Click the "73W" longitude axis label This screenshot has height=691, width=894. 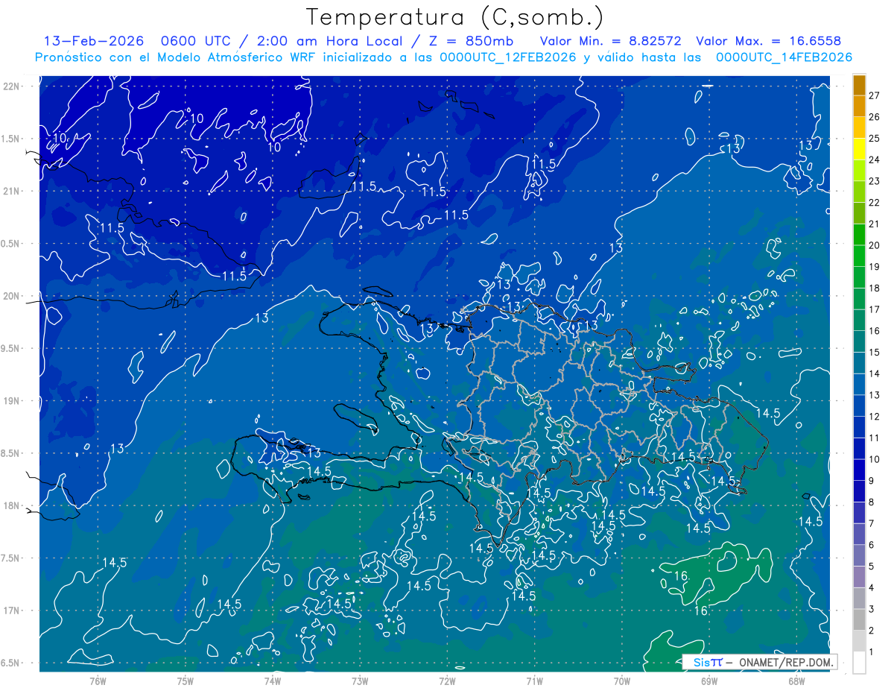pos(360,681)
